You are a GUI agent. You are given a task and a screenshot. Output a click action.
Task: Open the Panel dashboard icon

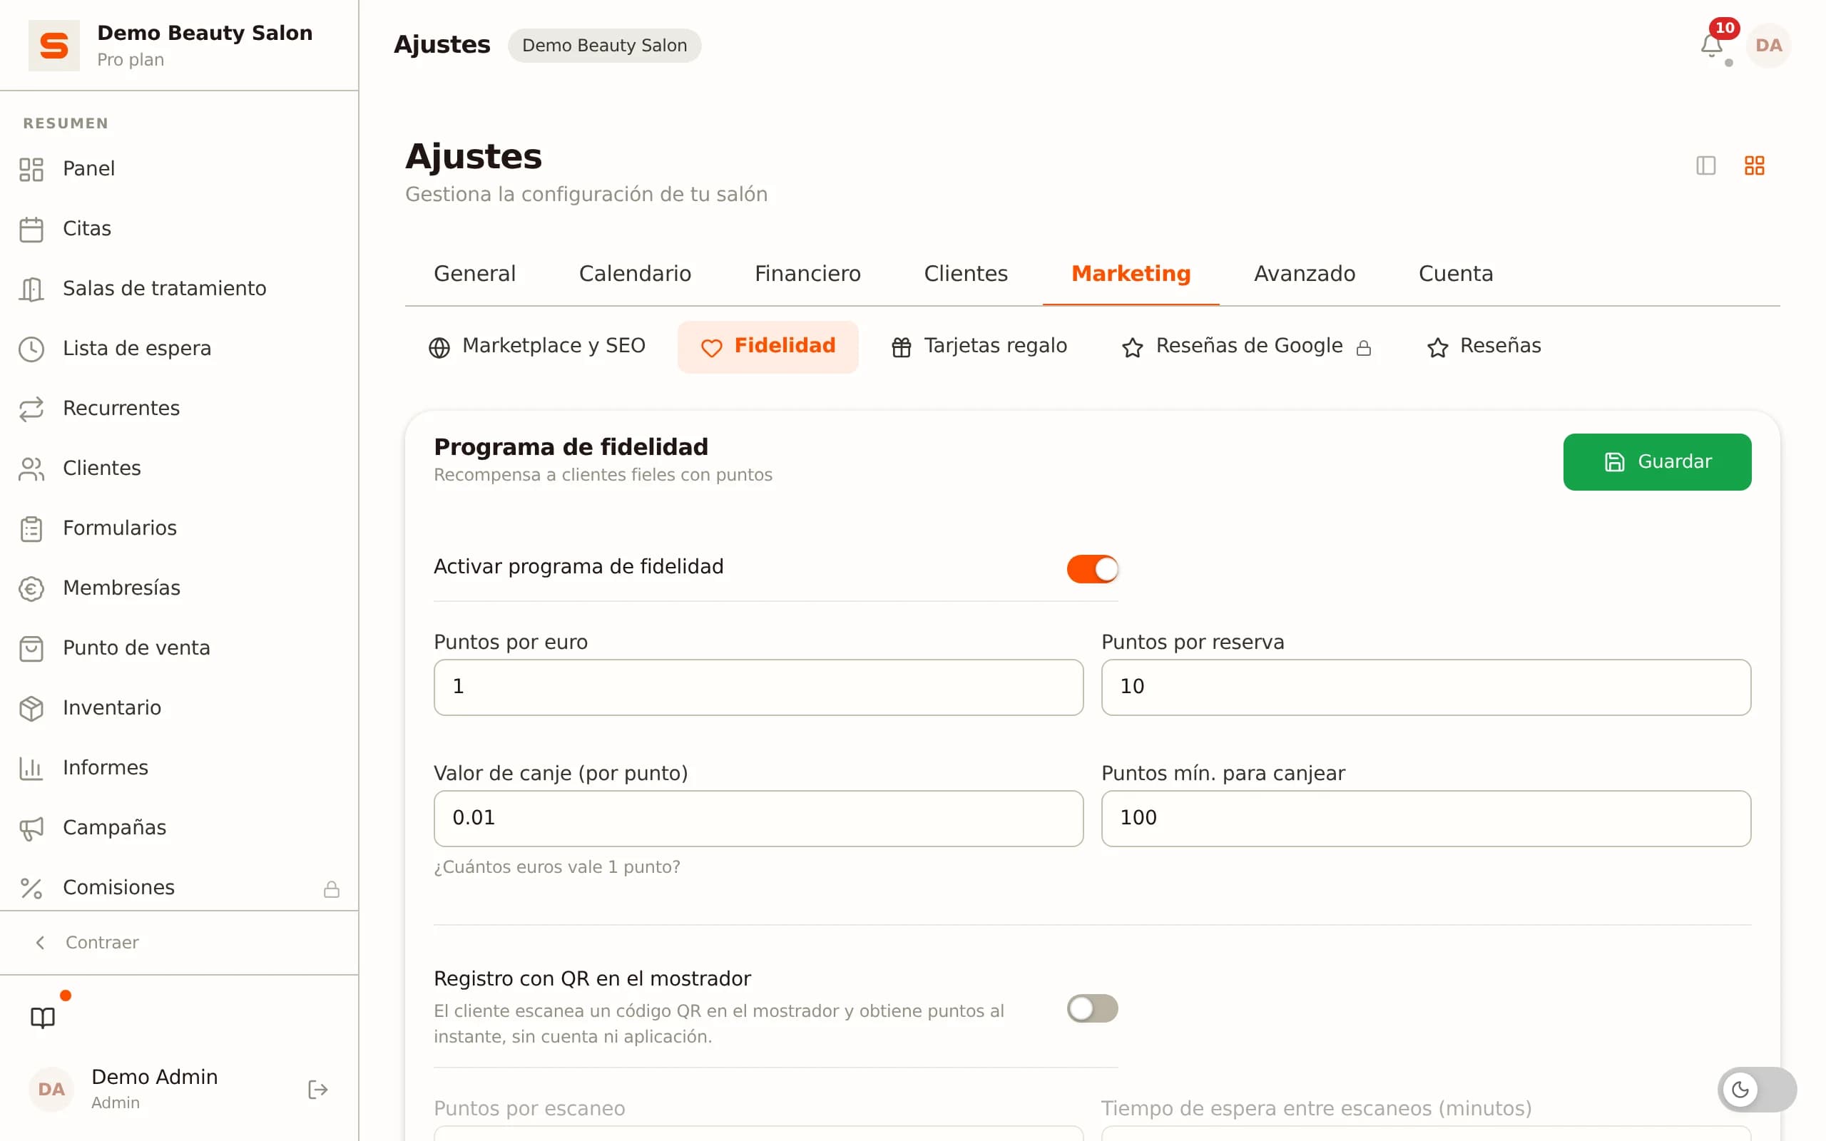click(x=31, y=169)
